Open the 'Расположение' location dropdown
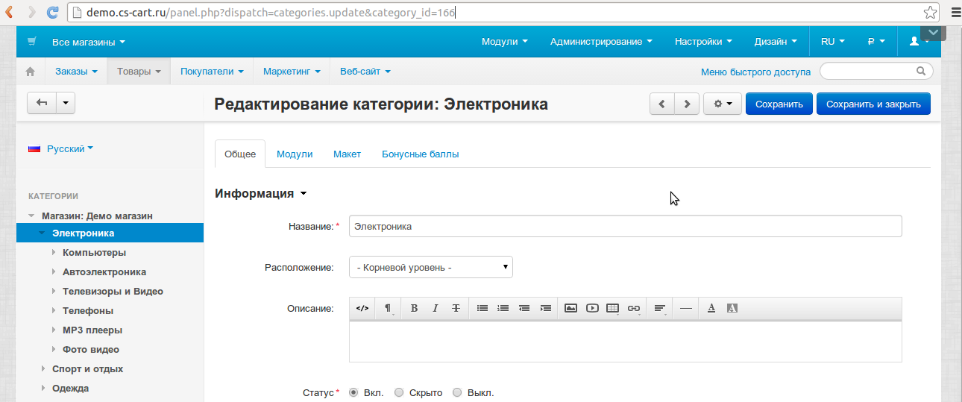 coord(430,267)
